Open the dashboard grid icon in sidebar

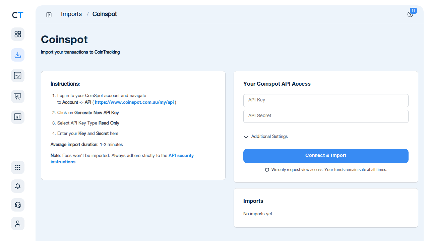18,34
